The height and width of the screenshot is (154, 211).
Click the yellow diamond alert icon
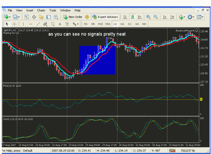pos(87,17)
